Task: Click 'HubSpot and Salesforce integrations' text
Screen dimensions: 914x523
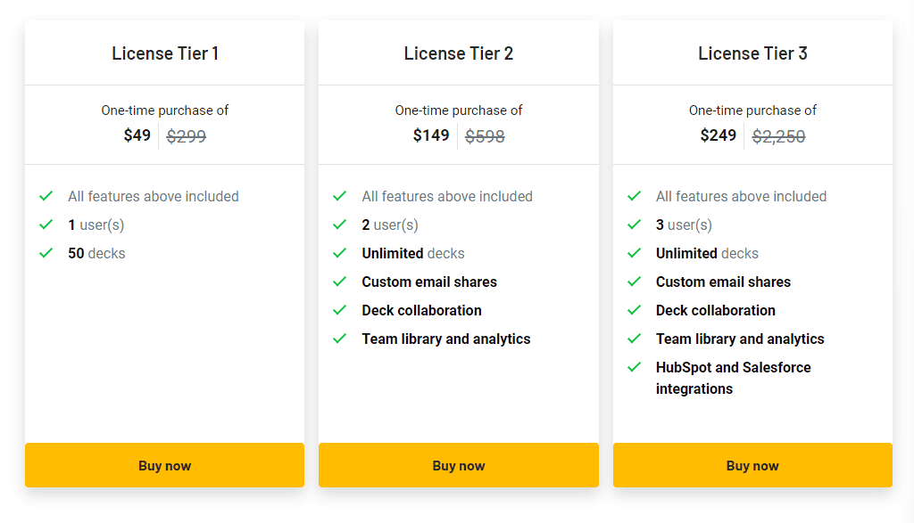Action: [x=733, y=378]
